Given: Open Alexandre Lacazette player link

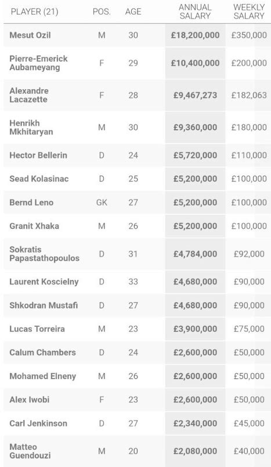Looking at the screenshot, I should [29, 95].
